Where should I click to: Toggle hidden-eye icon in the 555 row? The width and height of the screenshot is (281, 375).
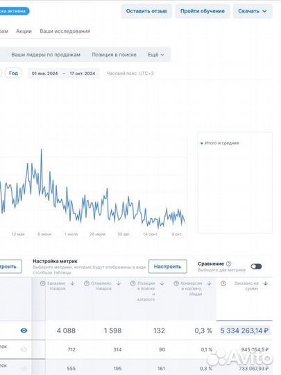tap(24, 368)
